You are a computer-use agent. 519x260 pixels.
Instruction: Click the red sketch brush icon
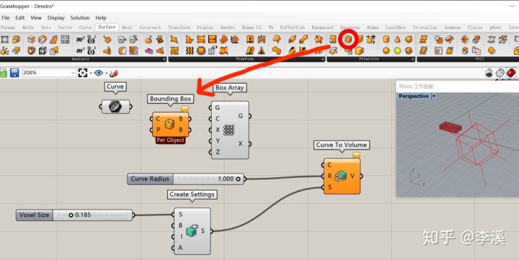click(114, 73)
